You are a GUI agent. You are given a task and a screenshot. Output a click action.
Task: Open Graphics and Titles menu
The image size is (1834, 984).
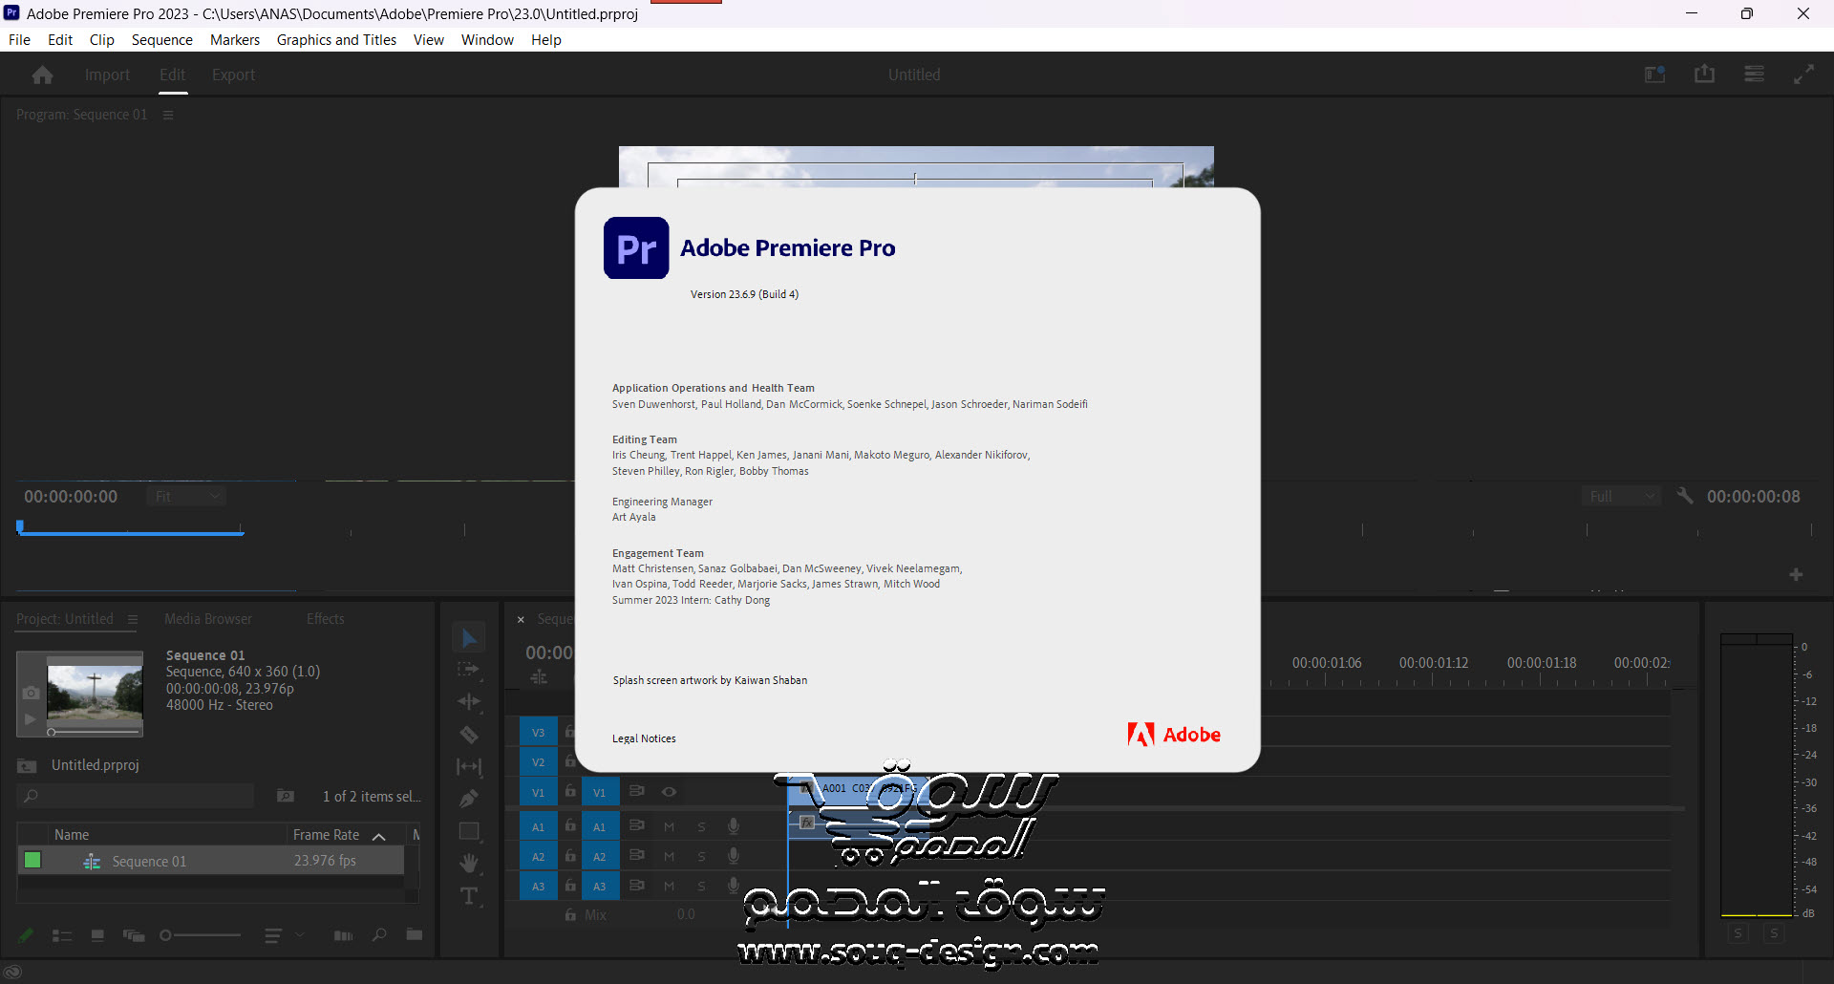tap(336, 40)
